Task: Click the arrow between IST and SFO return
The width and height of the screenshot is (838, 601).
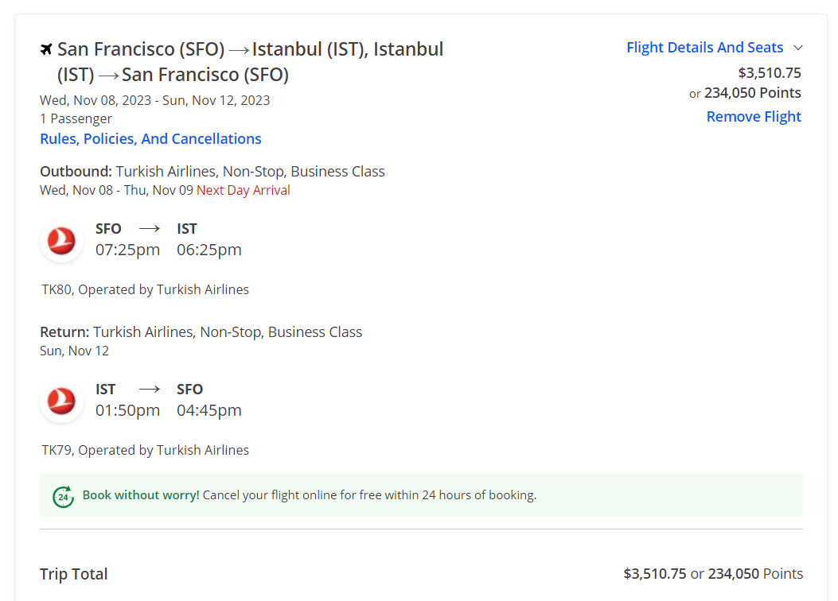Action: pyautogui.click(x=149, y=389)
